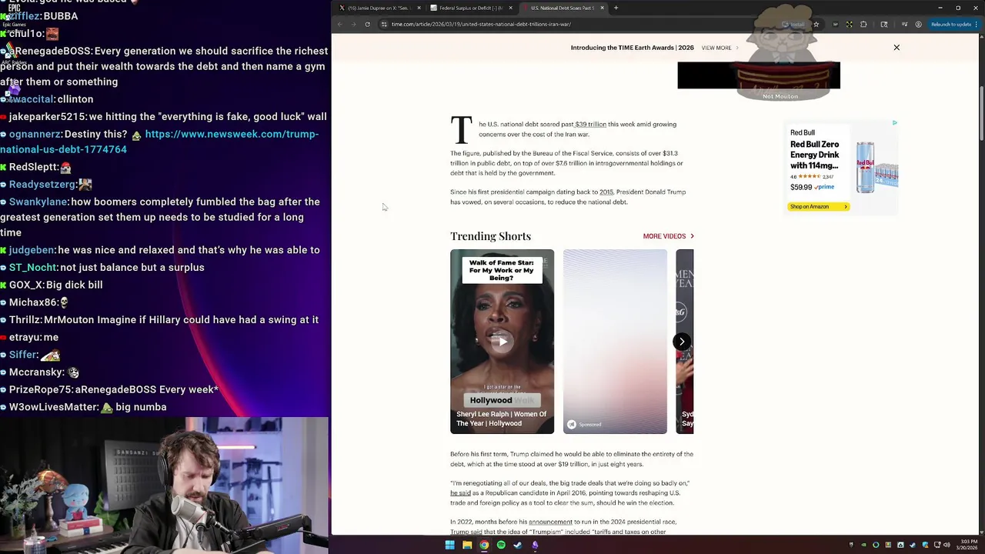
Task: Open File Explorer from the taskbar
Action: [467, 545]
